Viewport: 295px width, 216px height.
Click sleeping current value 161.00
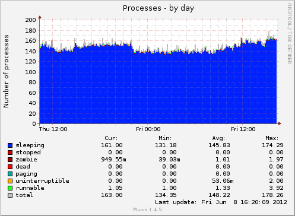pyautogui.click(x=112, y=145)
